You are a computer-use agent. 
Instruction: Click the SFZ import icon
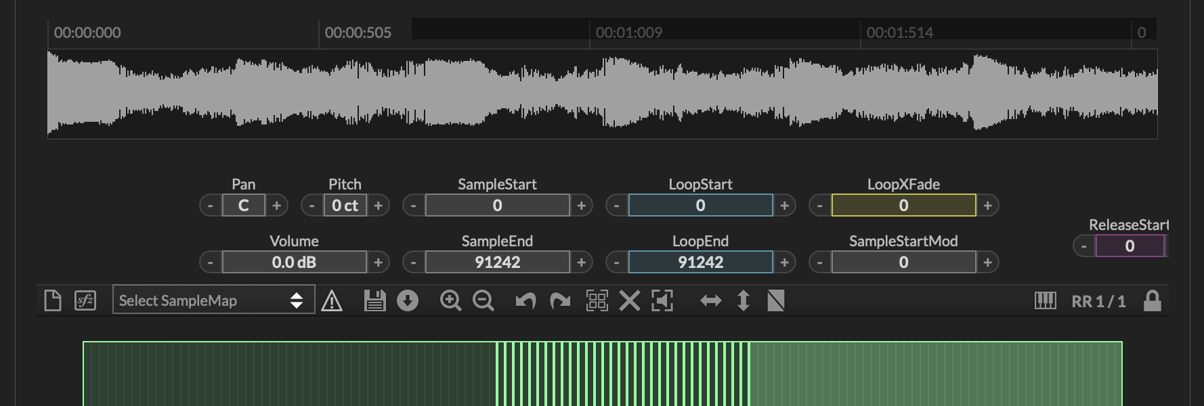(x=85, y=300)
